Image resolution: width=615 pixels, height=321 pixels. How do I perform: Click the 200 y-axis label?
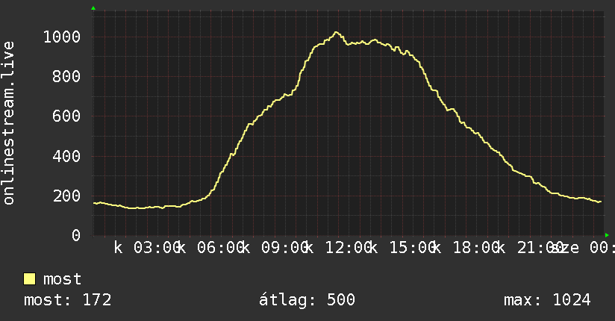66,196
